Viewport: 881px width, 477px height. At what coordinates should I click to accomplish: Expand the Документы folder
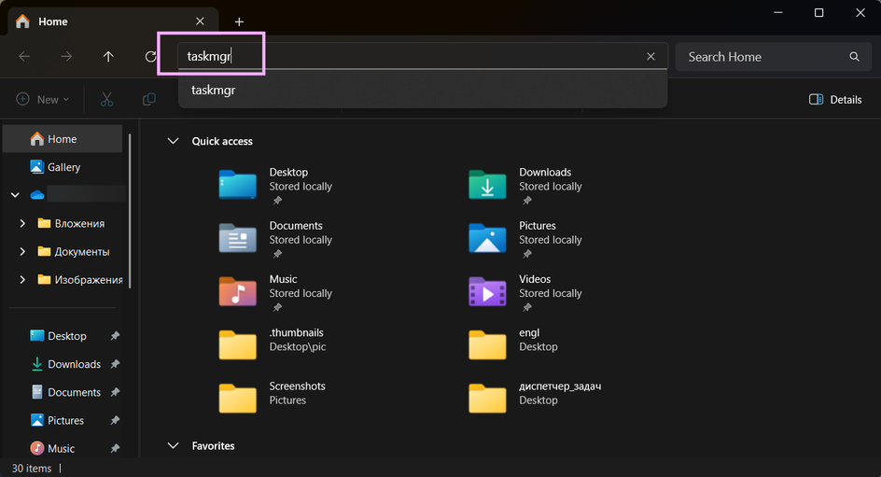coord(22,251)
